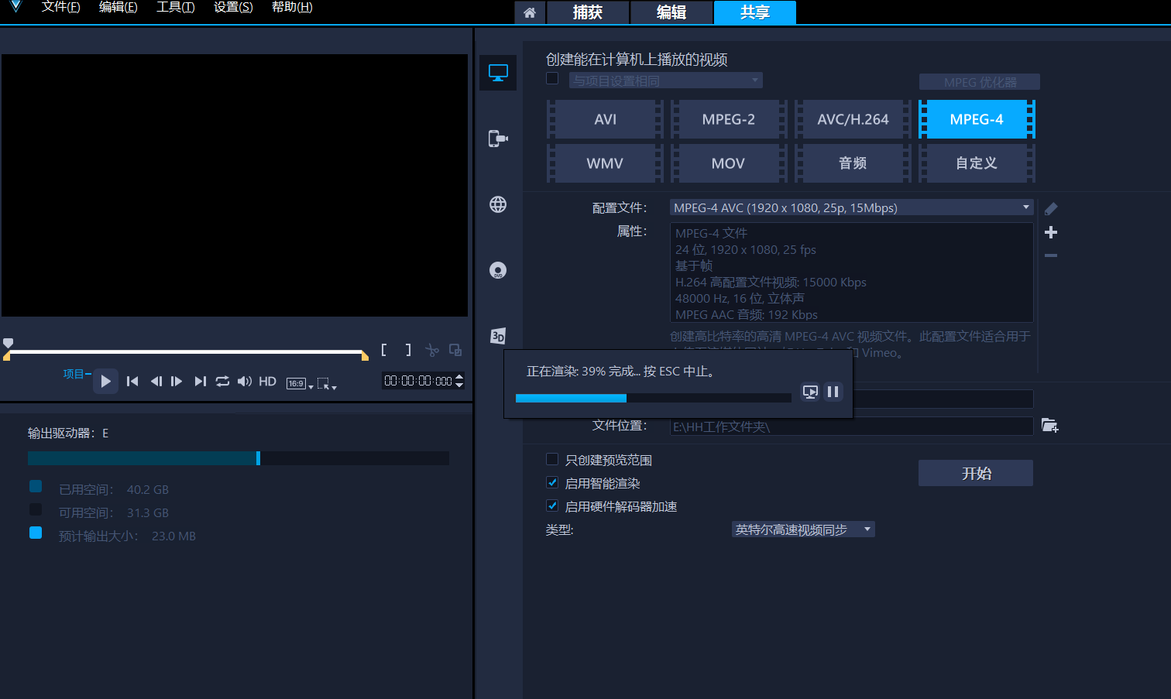Disable 启用硬件解码器加速 checkbox
1171x699 pixels.
pyautogui.click(x=552, y=506)
